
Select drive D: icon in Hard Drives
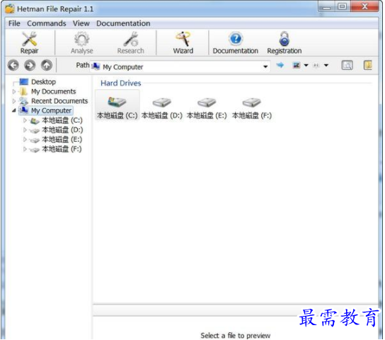(161, 102)
